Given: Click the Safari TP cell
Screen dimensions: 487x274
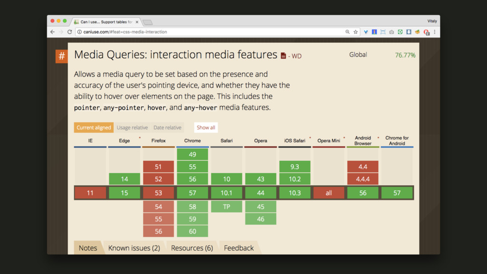Looking at the screenshot, I should pos(226,206).
